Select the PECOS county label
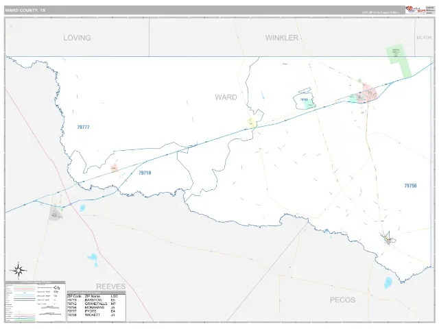Viewport: 439px width, 329px height. [343, 300]
